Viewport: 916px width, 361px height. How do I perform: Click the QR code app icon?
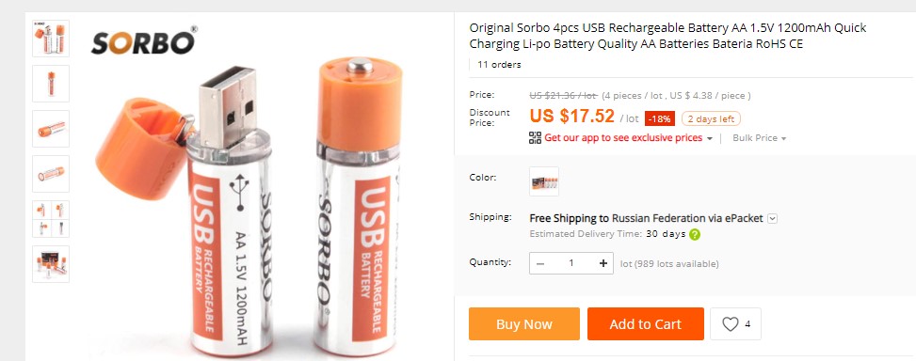pyautogui.click(x=535, y=137)
